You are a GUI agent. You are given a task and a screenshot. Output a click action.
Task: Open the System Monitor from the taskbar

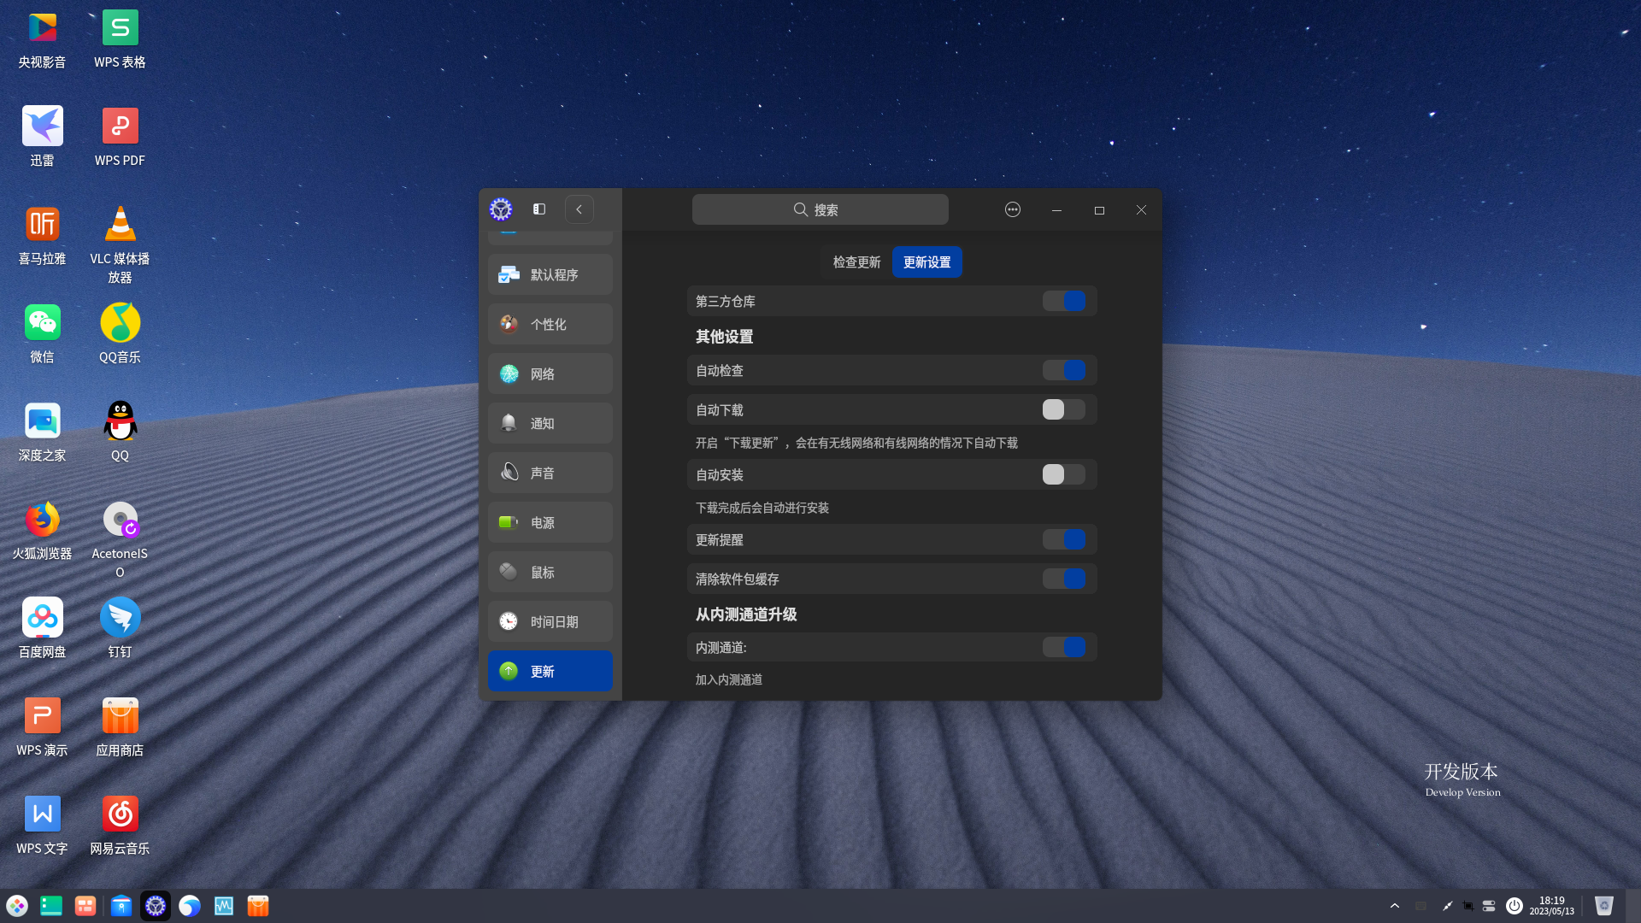click(224, 906)
